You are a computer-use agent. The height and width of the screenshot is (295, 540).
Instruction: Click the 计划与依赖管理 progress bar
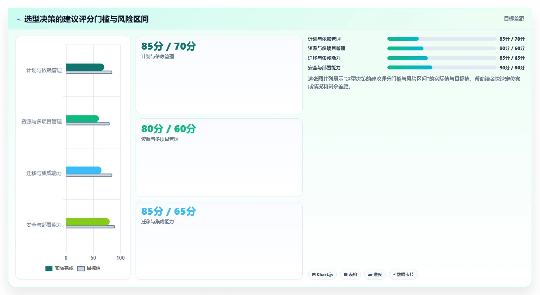(x=442, y=39)
